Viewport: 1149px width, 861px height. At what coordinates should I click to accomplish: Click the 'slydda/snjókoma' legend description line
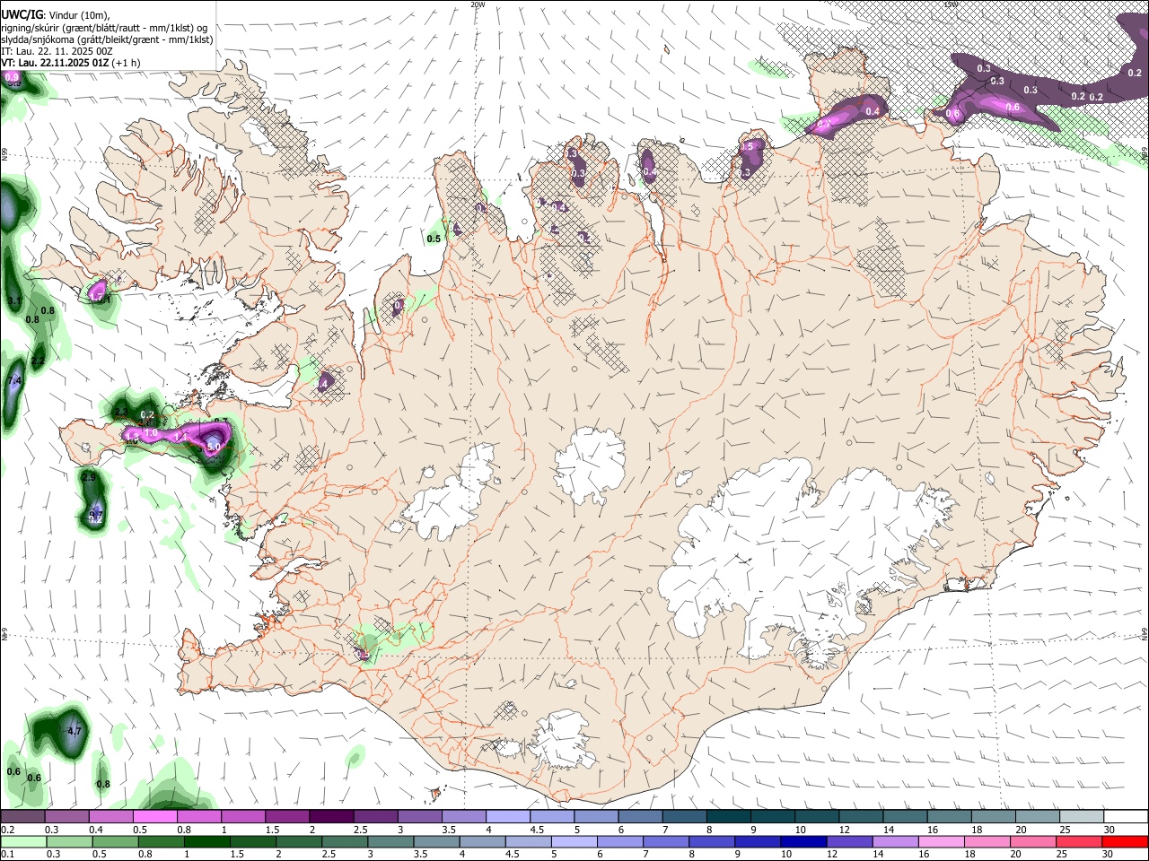coord(107,39)
